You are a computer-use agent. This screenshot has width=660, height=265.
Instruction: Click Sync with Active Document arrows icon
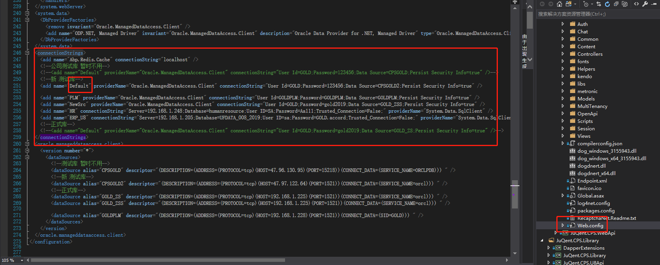(599, 4)
